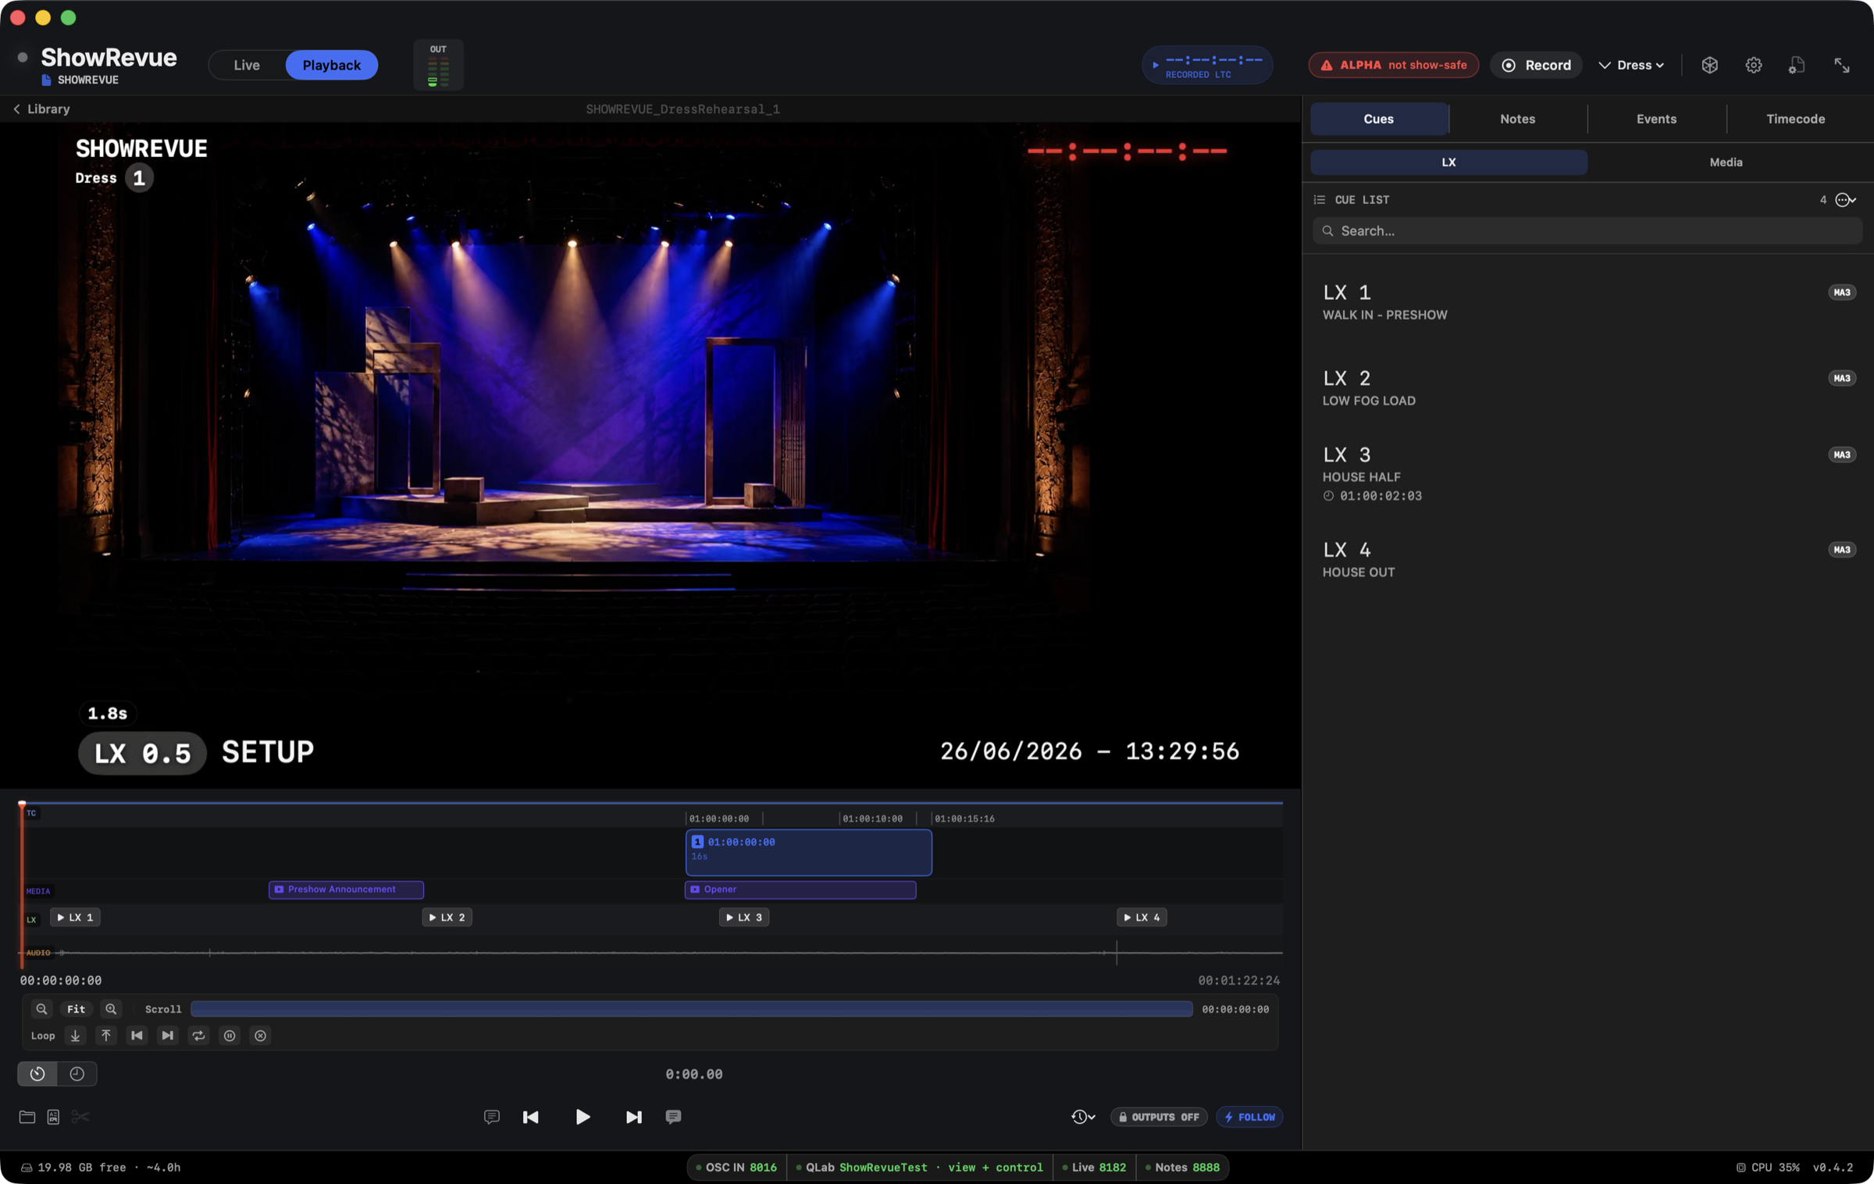Fit the timeline with the Fit button

76,1009
